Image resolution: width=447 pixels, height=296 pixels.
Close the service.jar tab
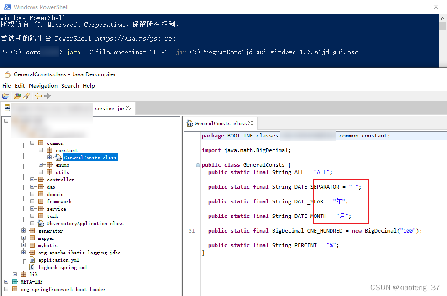point(129,108)
